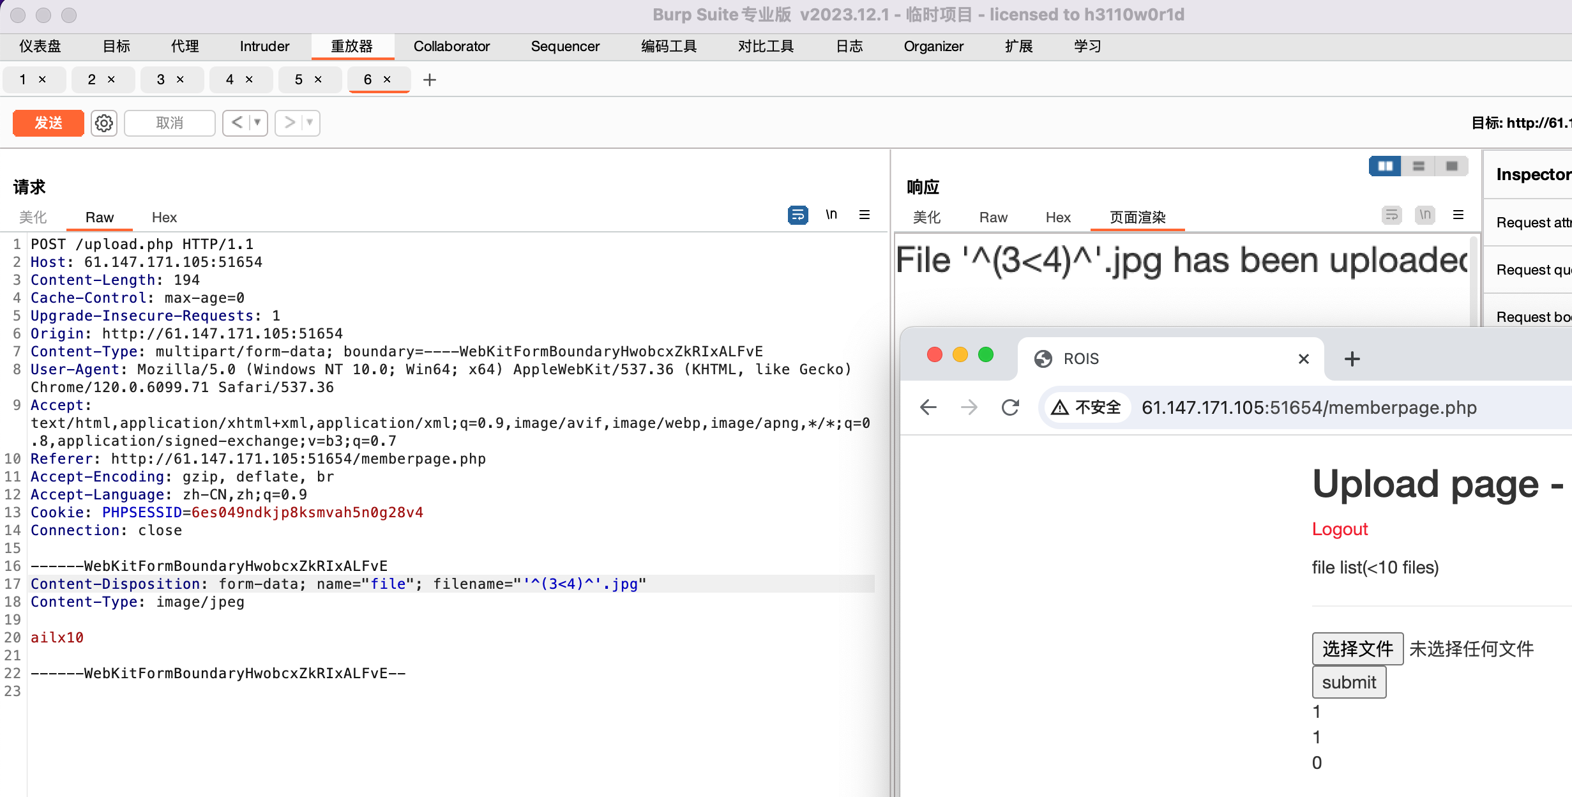Click the response panel vertical scrollbar
The height and width of the screenshot is (797, 1572).
[1474, 281]
